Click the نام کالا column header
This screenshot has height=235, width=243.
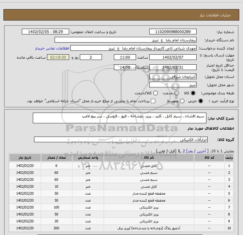[149, 157]
